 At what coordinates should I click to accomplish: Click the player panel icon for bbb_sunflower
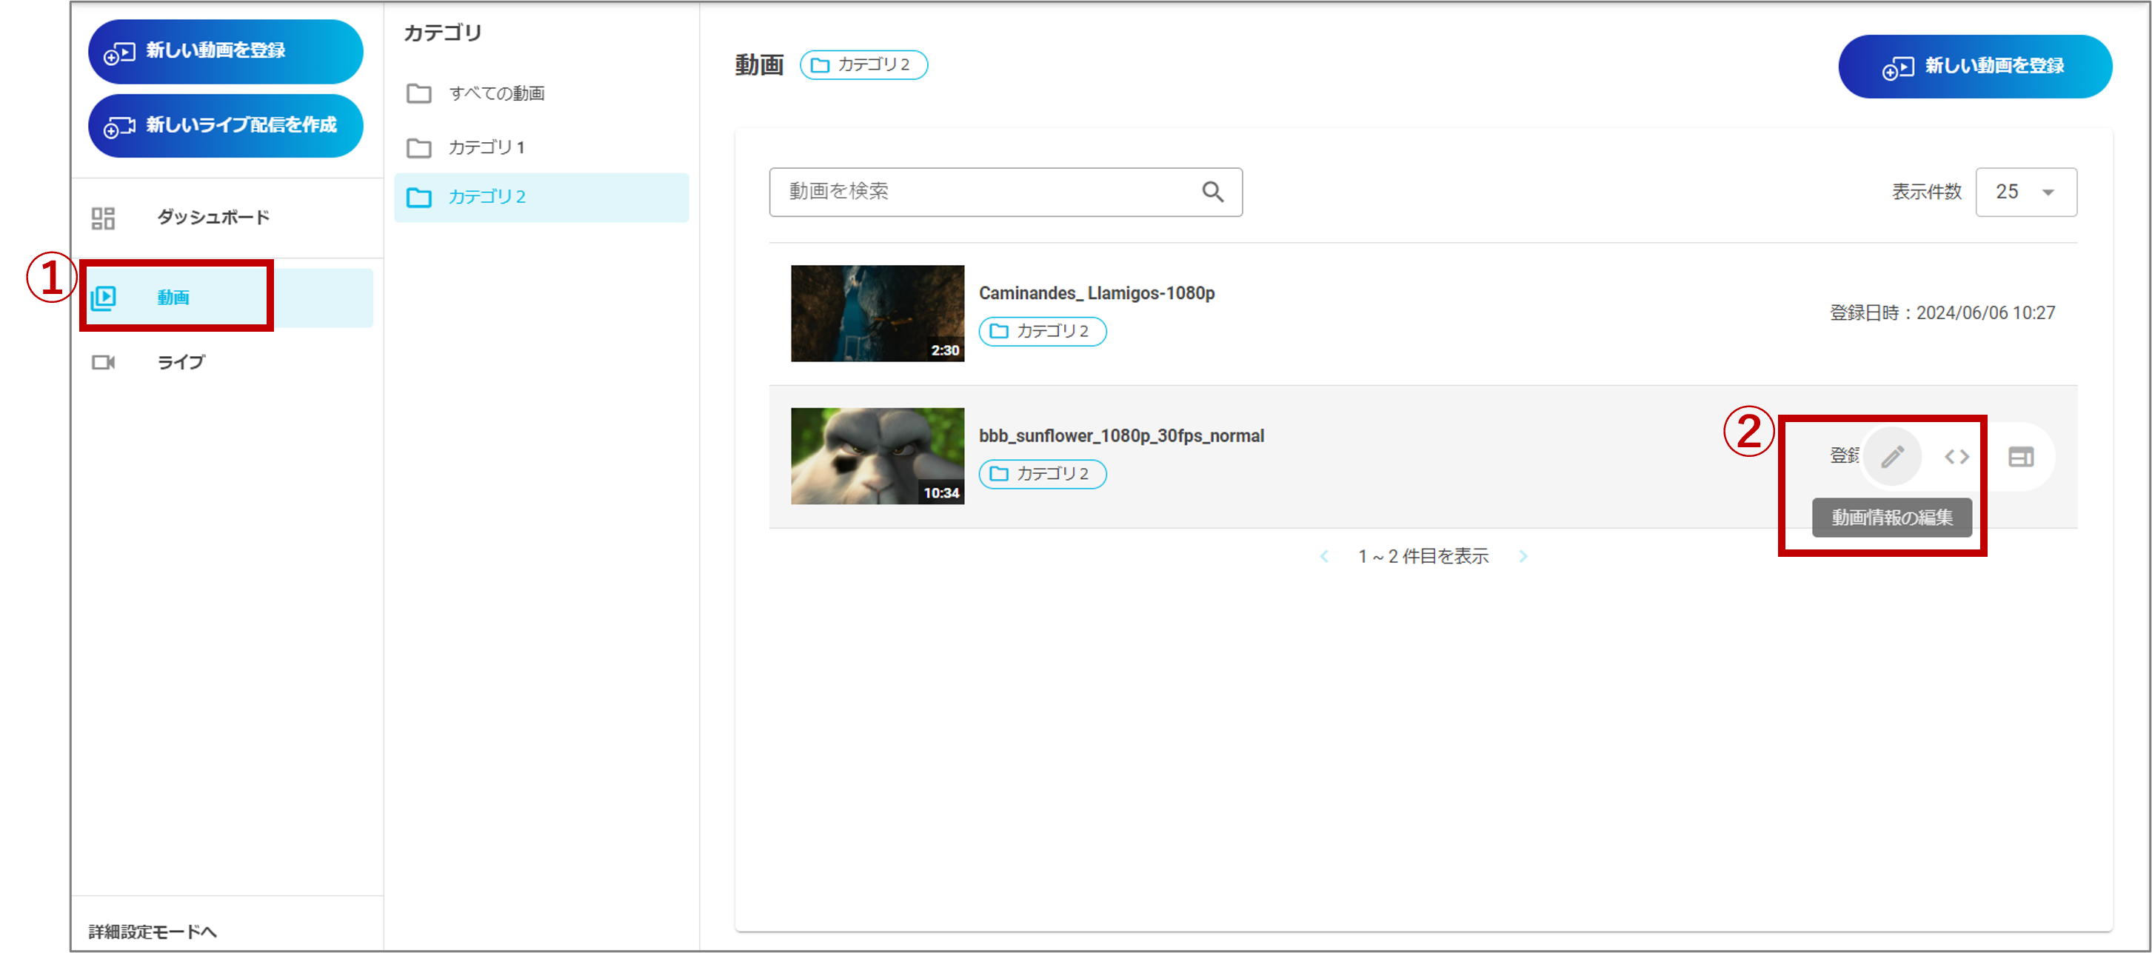[x=2021, y=457]
